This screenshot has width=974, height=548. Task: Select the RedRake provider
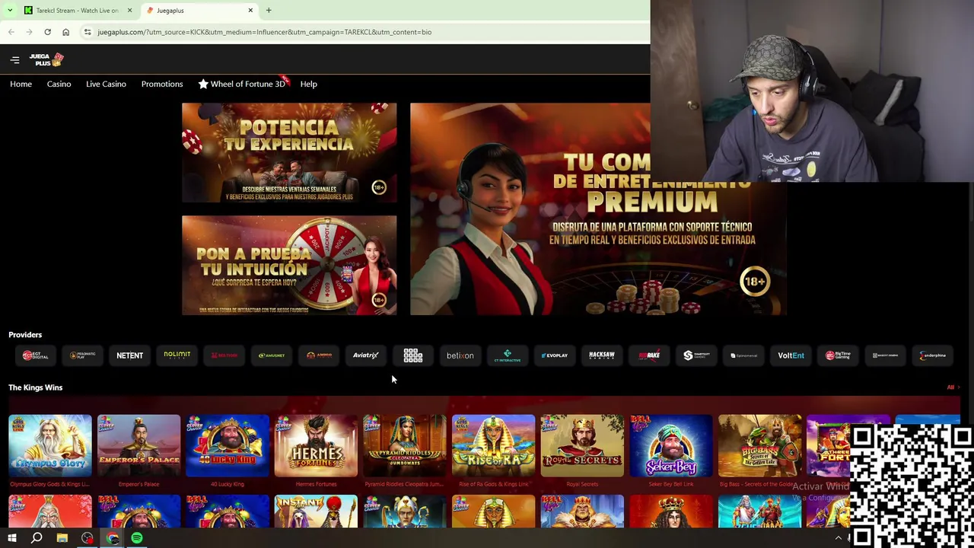pos(649,355)
